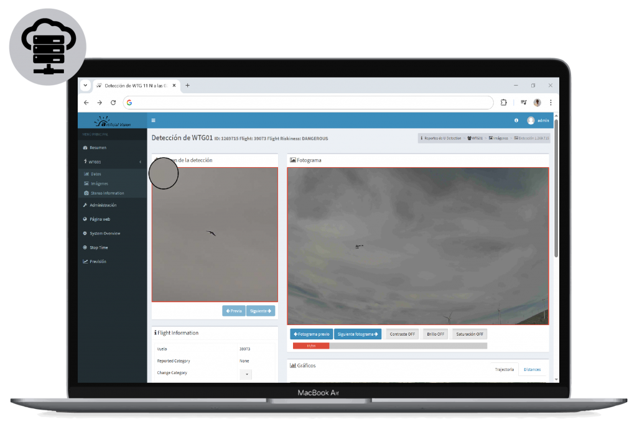Viewport: 637px width, 427px height.
Task: Click the Detección de WTG01 page title
Action: pyautogui.click(x=182, y=138)
